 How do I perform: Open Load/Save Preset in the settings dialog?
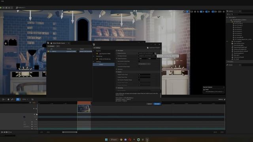(x=153, y=48)
